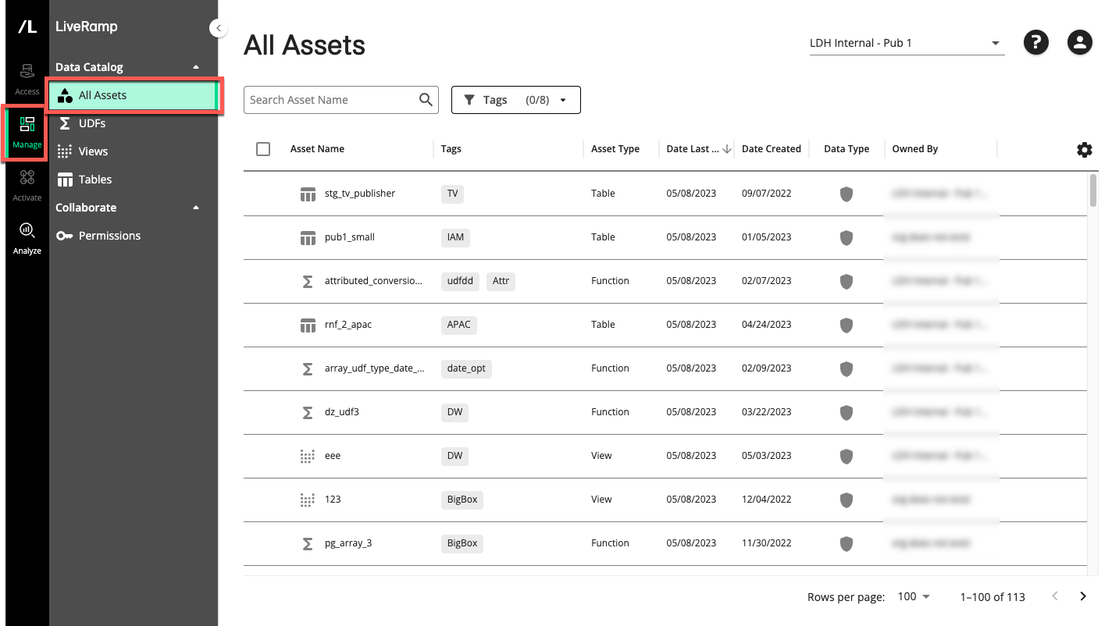Click the help question mark icon
The height and width of the screenshot is (626, 1112).
1036,42
